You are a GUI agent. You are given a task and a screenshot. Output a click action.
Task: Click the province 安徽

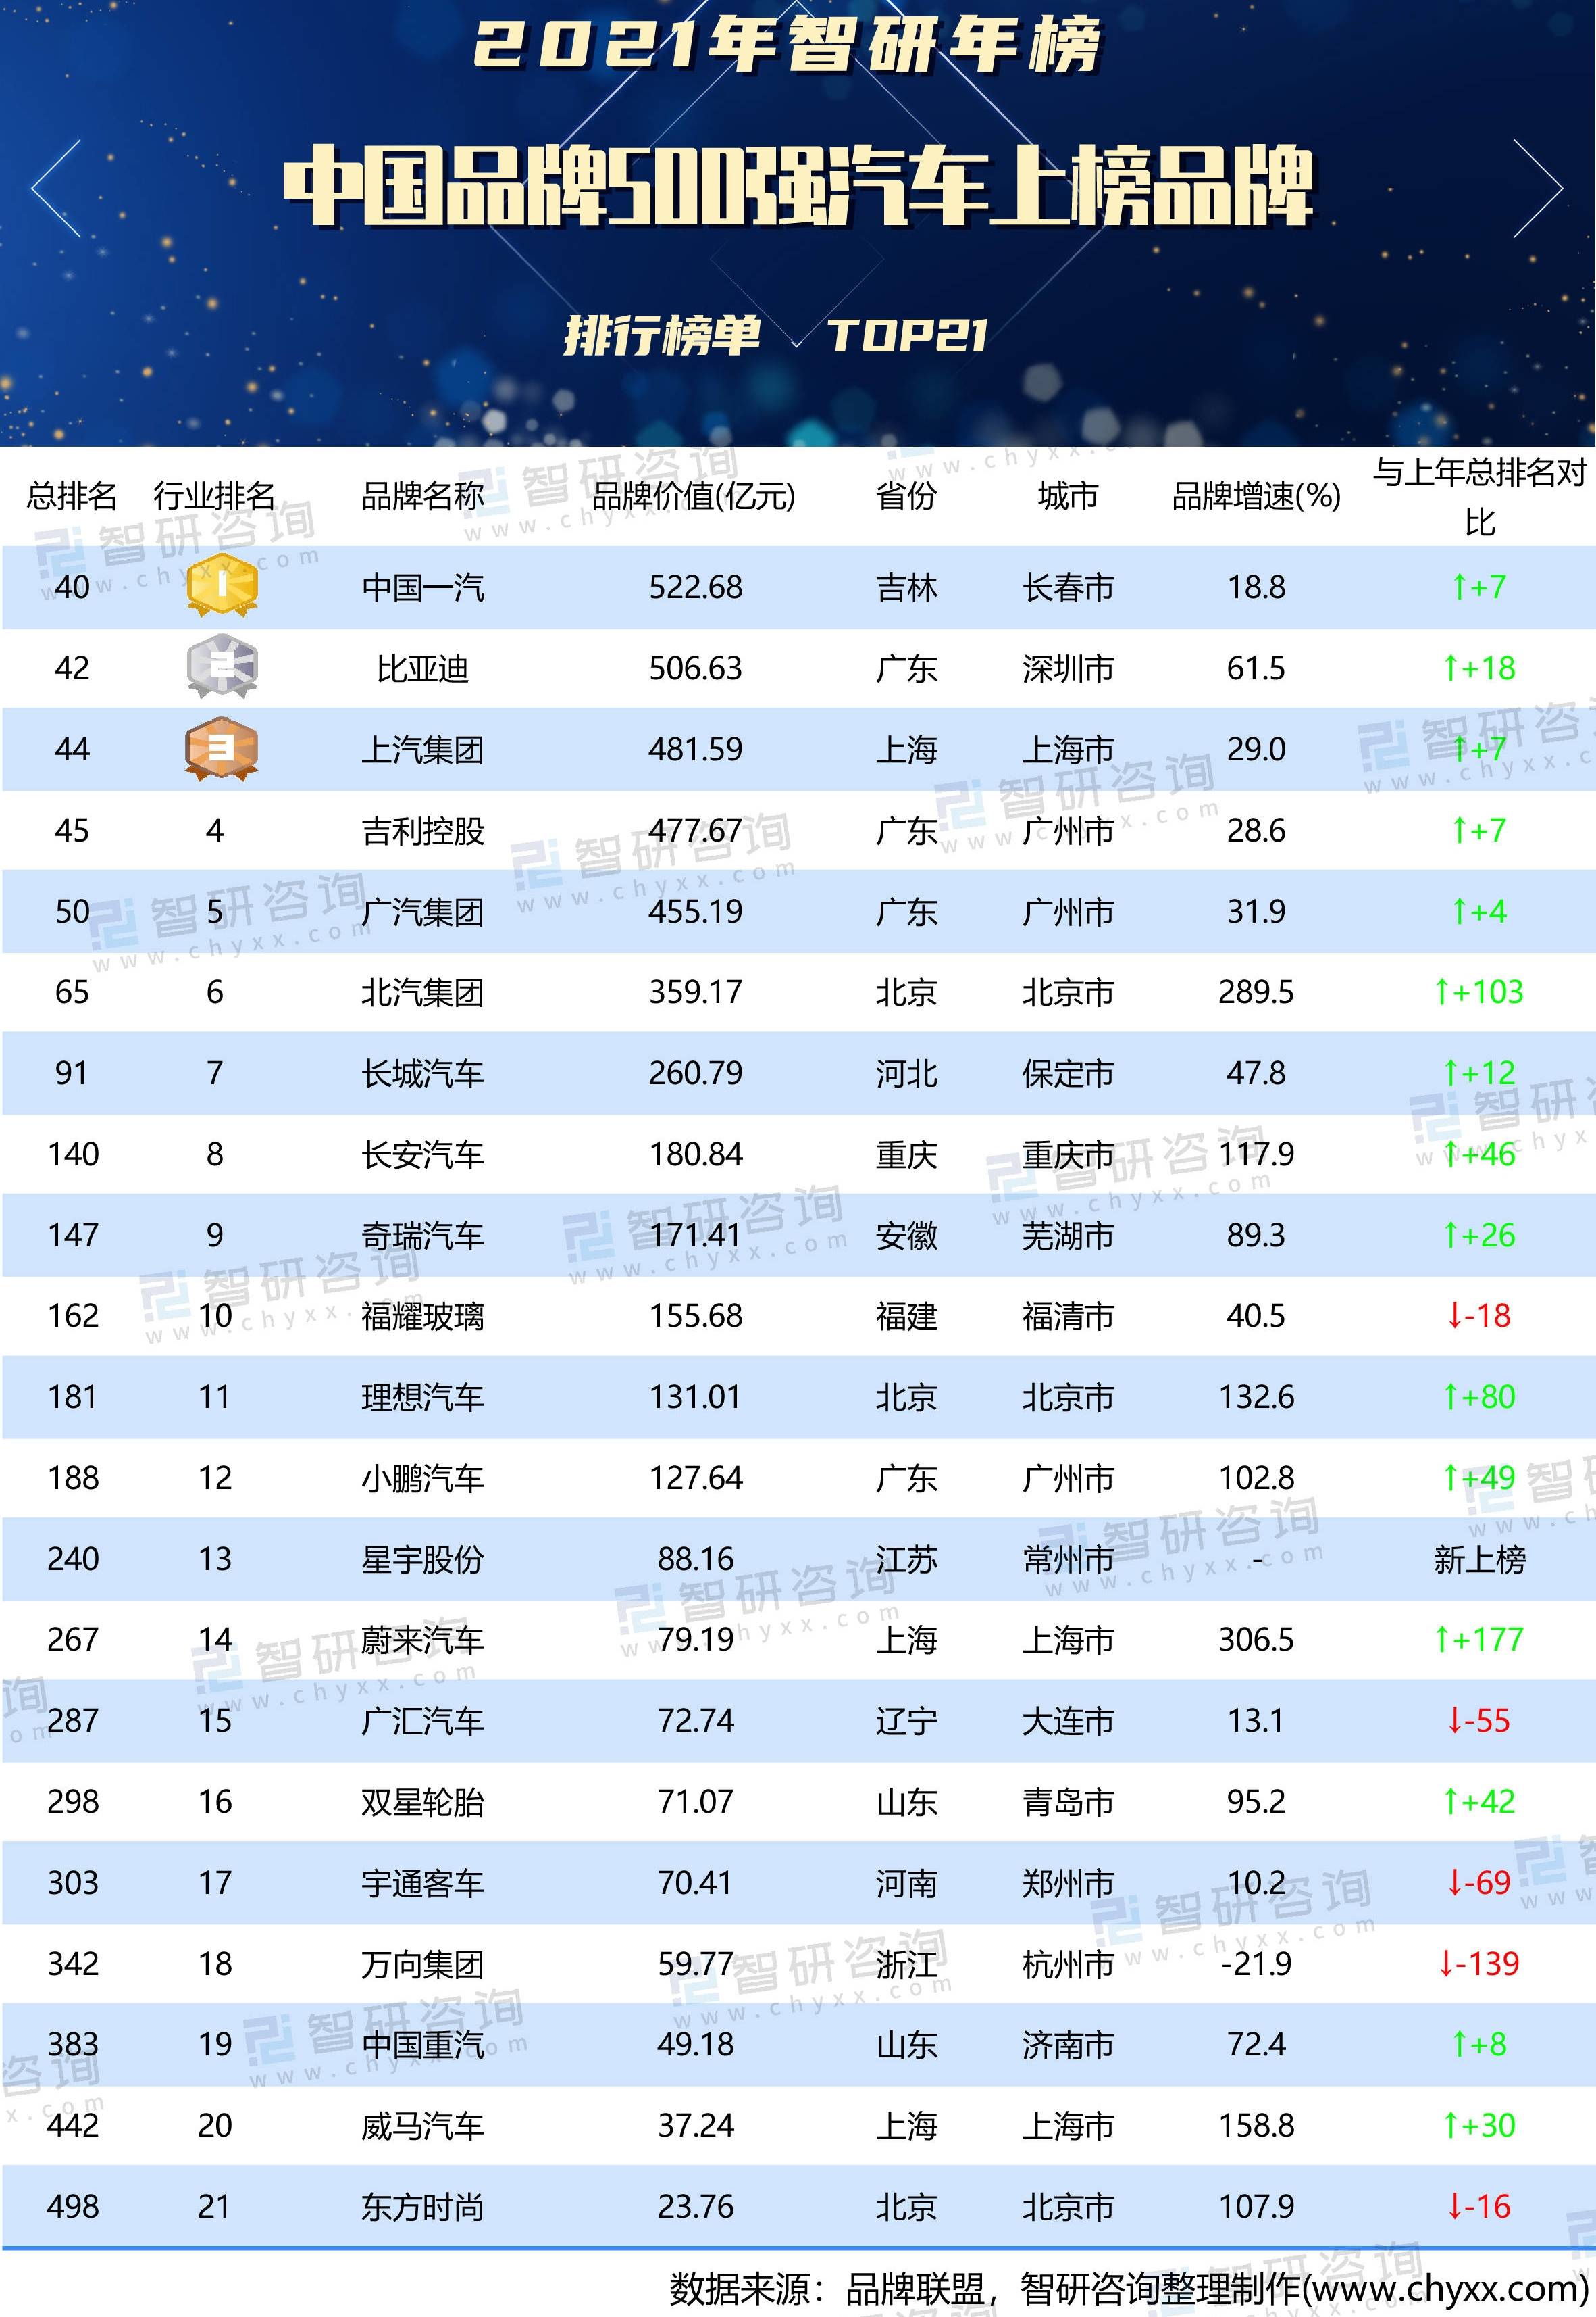906,1236
